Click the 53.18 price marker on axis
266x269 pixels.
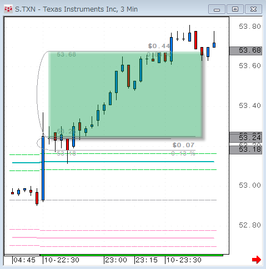click(245, 149)
